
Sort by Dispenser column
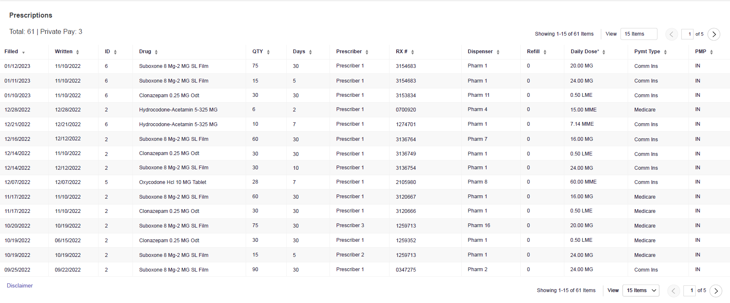498,52
